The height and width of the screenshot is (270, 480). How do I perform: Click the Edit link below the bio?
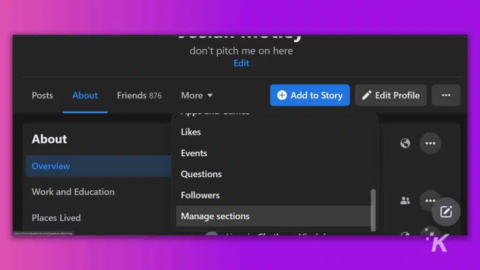pyautogui.click(x=241, y=63)
